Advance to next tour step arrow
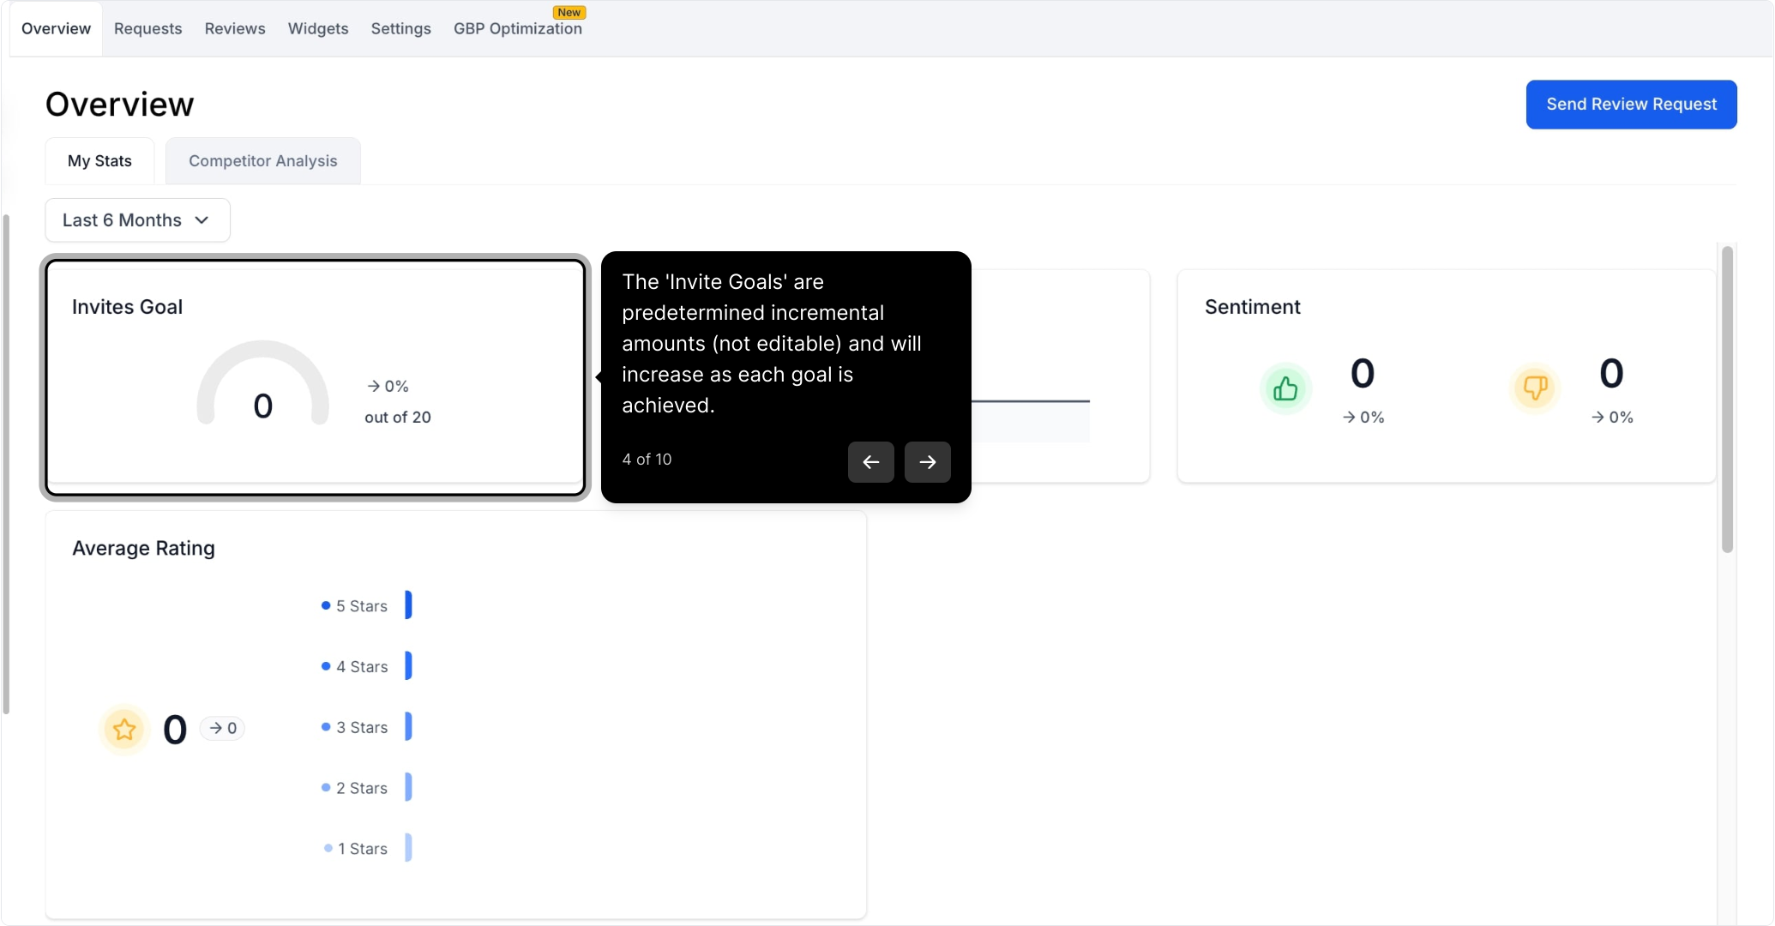The height and width of the screenshot is (926, 1775). pyautogui.click(x=927, y=462)
